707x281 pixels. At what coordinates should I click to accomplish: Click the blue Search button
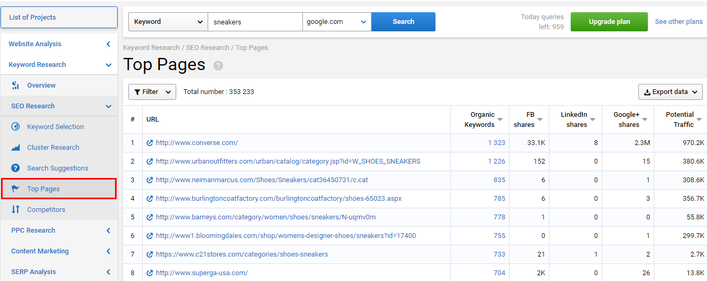pos(404,22)
